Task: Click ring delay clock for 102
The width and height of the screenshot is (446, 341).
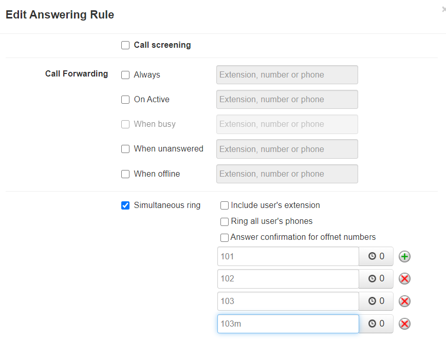Action: pyautogui.click(x=376, y=279)
